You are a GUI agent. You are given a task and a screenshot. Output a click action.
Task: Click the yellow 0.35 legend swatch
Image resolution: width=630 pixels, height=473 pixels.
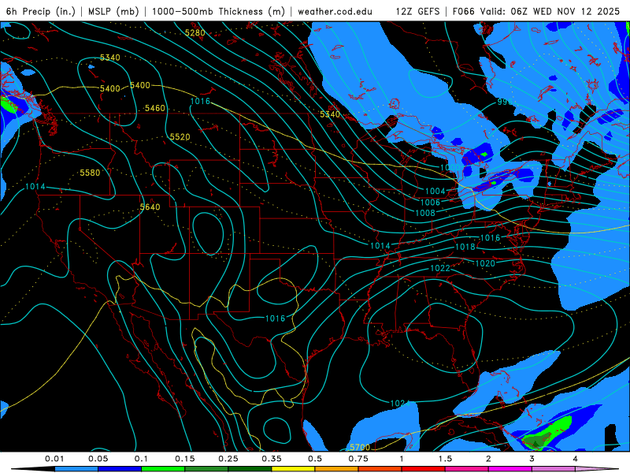(x=293, y=469)
